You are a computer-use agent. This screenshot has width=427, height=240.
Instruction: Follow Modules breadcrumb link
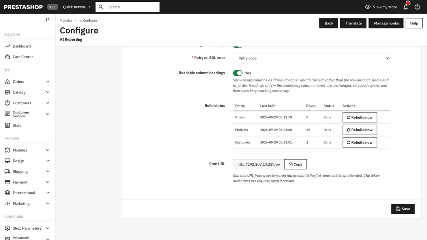(x=66, y=21)
